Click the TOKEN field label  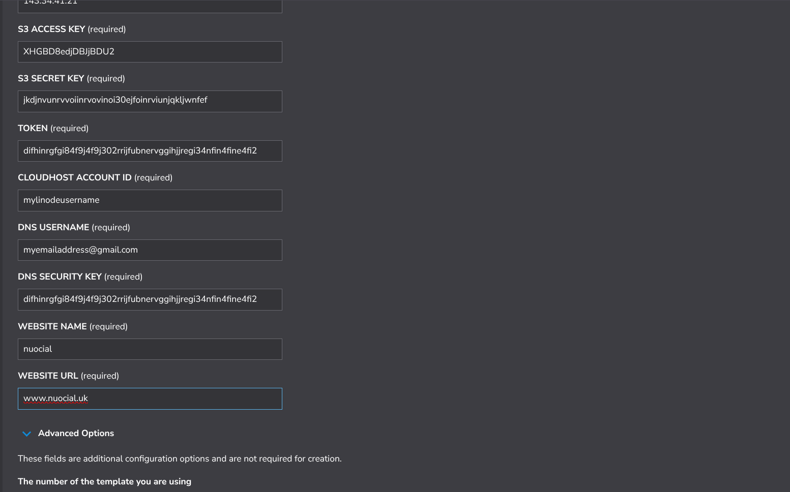pyautogui.click(x=33, y=128)
